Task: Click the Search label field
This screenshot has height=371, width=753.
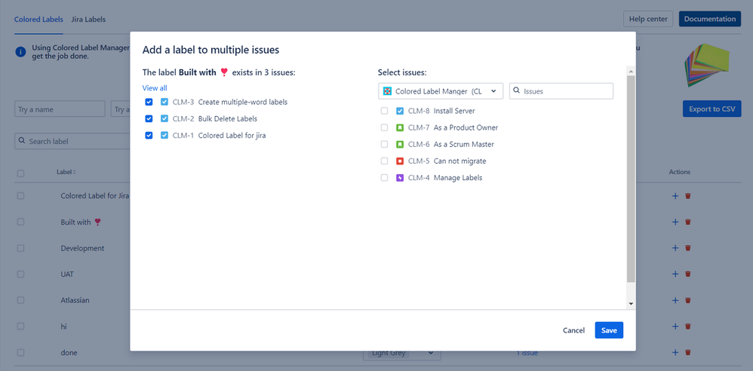Action: (x=72, y=142)
